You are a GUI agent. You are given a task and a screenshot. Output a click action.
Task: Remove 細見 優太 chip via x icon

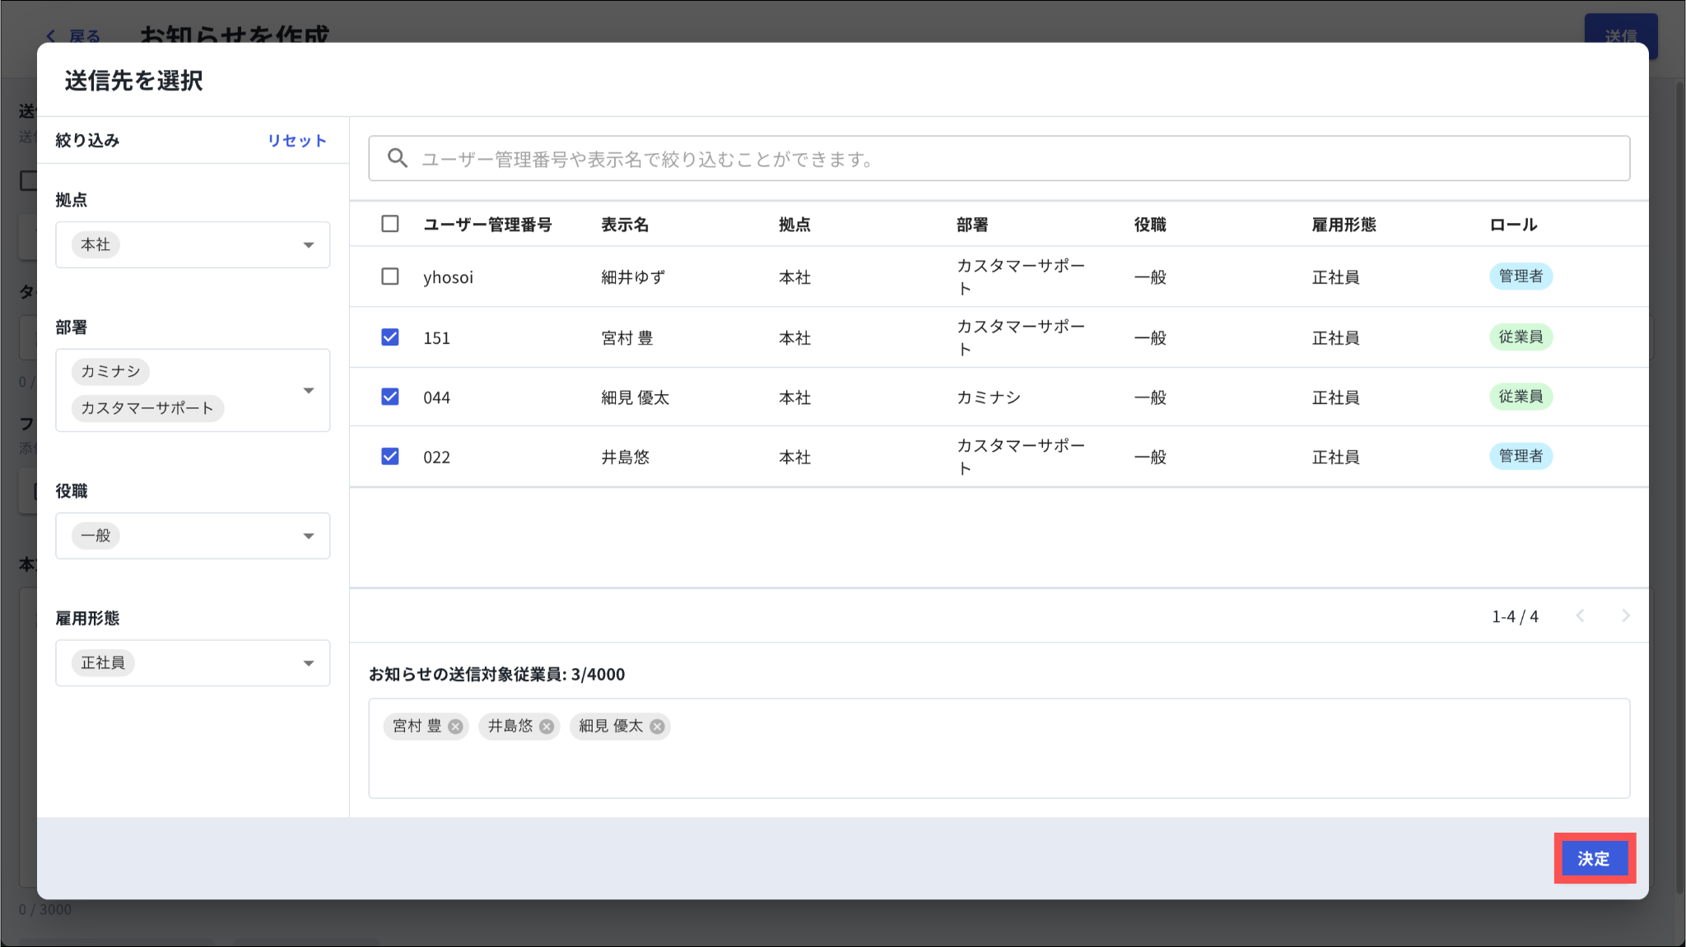point(657,726)
